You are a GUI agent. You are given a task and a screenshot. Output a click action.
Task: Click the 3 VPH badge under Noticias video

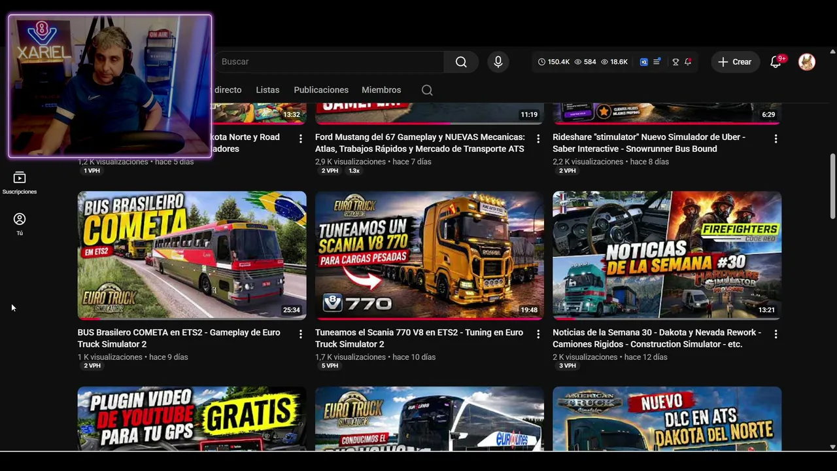pyautogui.click(x=567, y=366)
